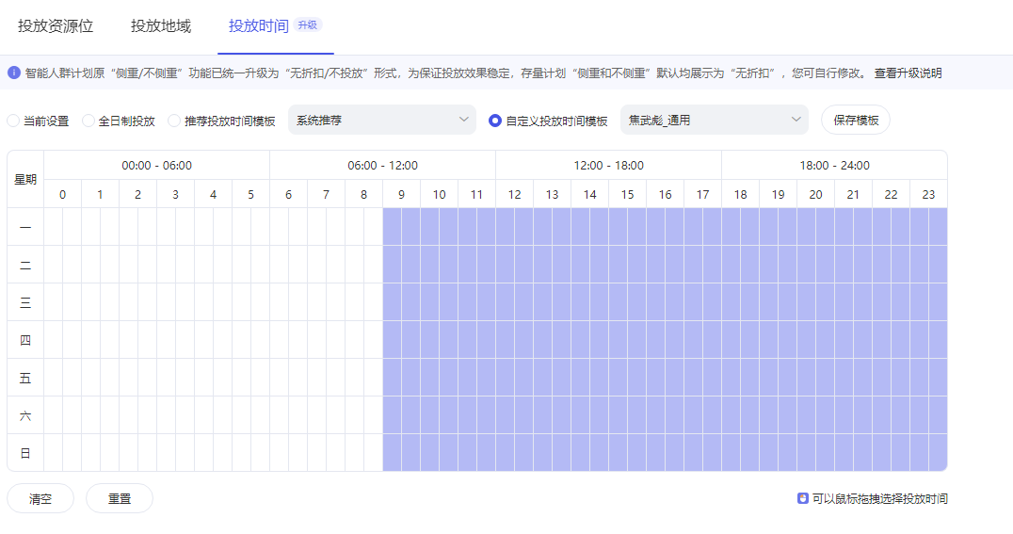Switch to the 投放资源位 tab
This screenshot has width=1013, height=534.
[56, 26]
